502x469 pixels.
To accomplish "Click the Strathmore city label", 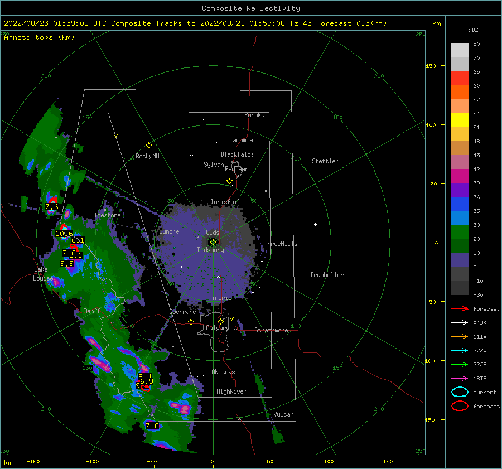I will click(x=271, y=330).
